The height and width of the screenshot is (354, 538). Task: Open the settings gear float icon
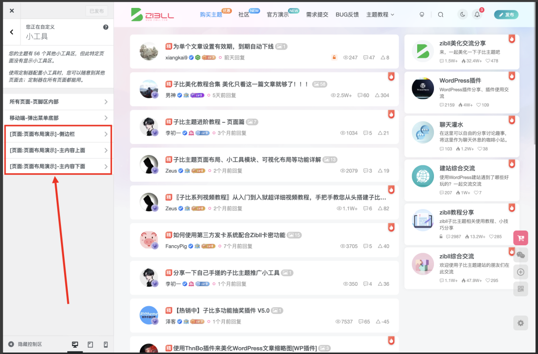pos(521,323)
